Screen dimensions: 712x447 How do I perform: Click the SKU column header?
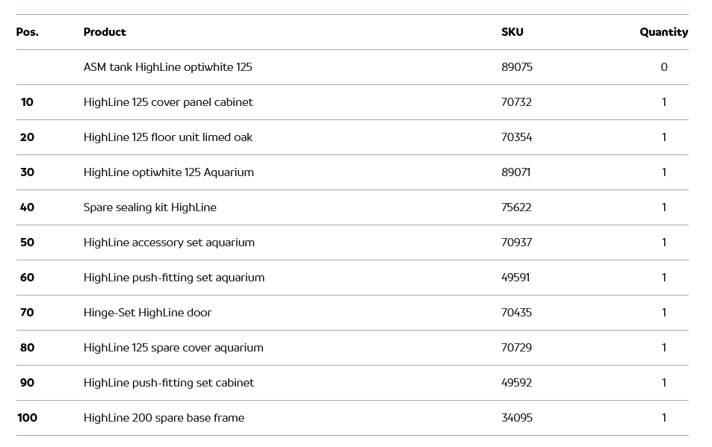512,32
